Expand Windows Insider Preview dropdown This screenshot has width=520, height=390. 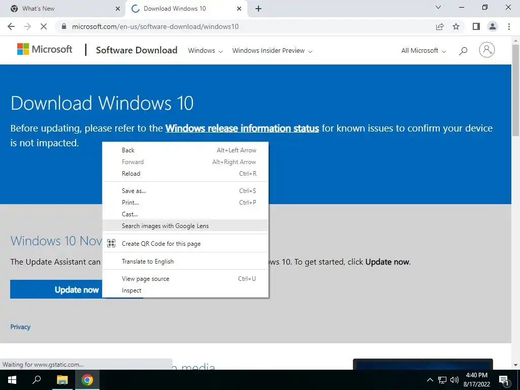(x=272, y=50)
